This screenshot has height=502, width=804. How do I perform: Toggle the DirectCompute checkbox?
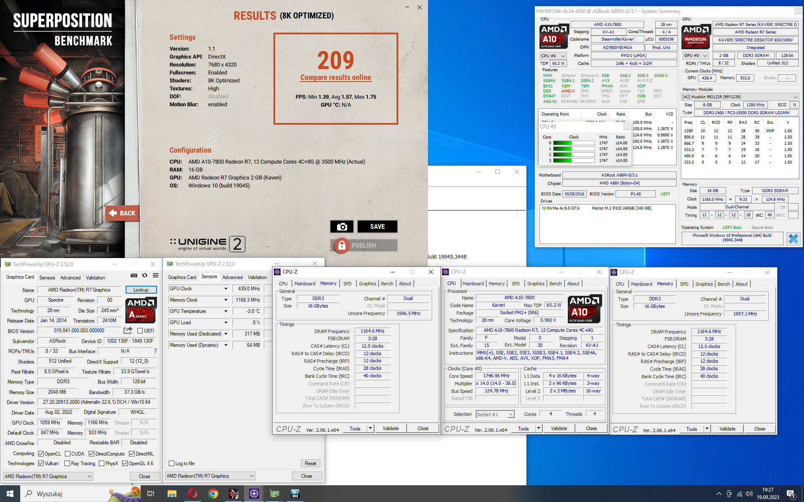tap(91, 453)
